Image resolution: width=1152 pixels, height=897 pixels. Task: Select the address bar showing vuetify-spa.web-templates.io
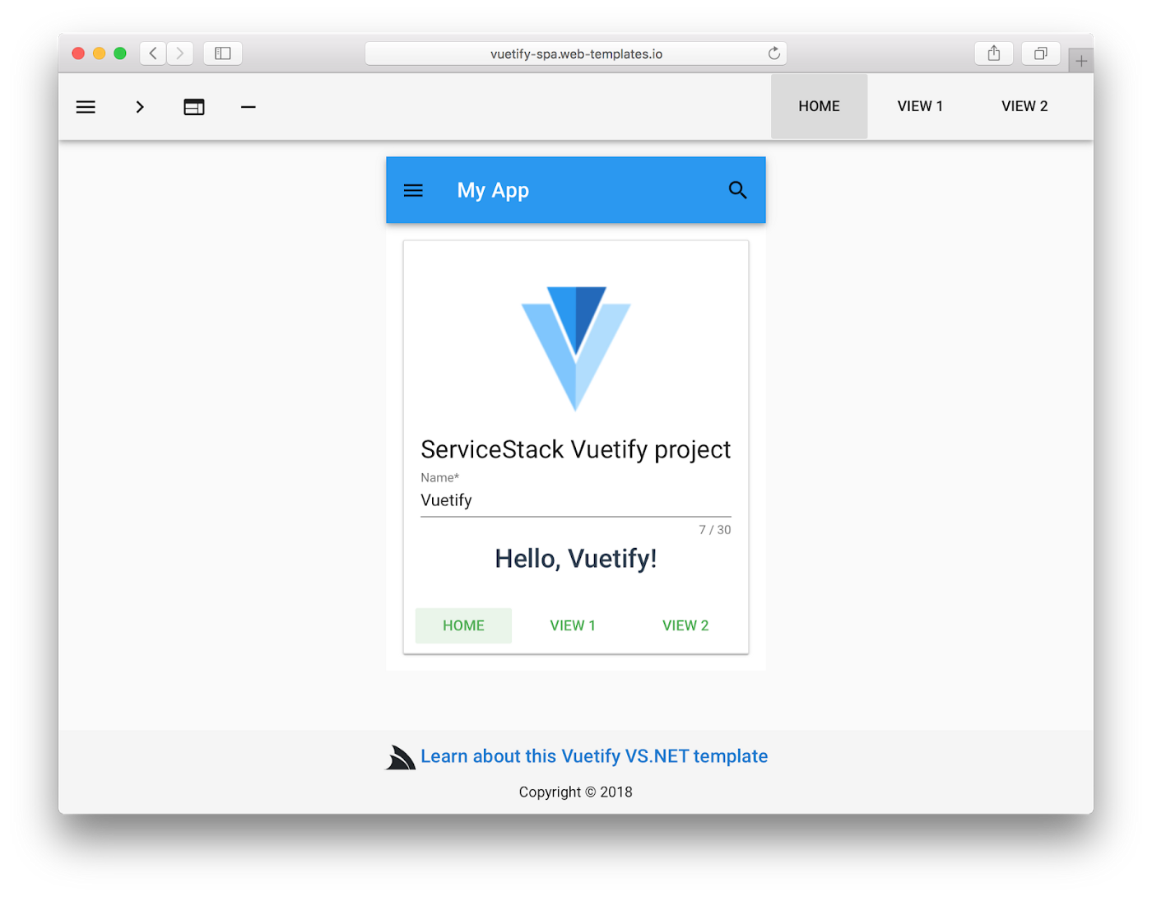[576, 53]
